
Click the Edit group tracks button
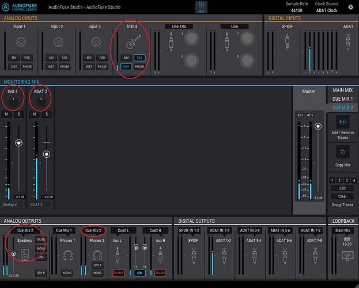(342, 188)
